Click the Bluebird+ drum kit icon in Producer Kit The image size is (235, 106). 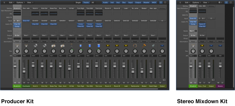pyautogui.click(x=17, y=45)
